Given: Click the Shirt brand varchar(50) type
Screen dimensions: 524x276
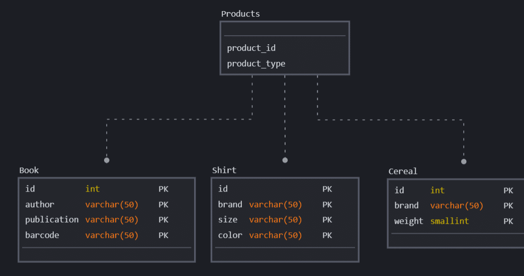Looking at the screenshot, I should 275,205.
